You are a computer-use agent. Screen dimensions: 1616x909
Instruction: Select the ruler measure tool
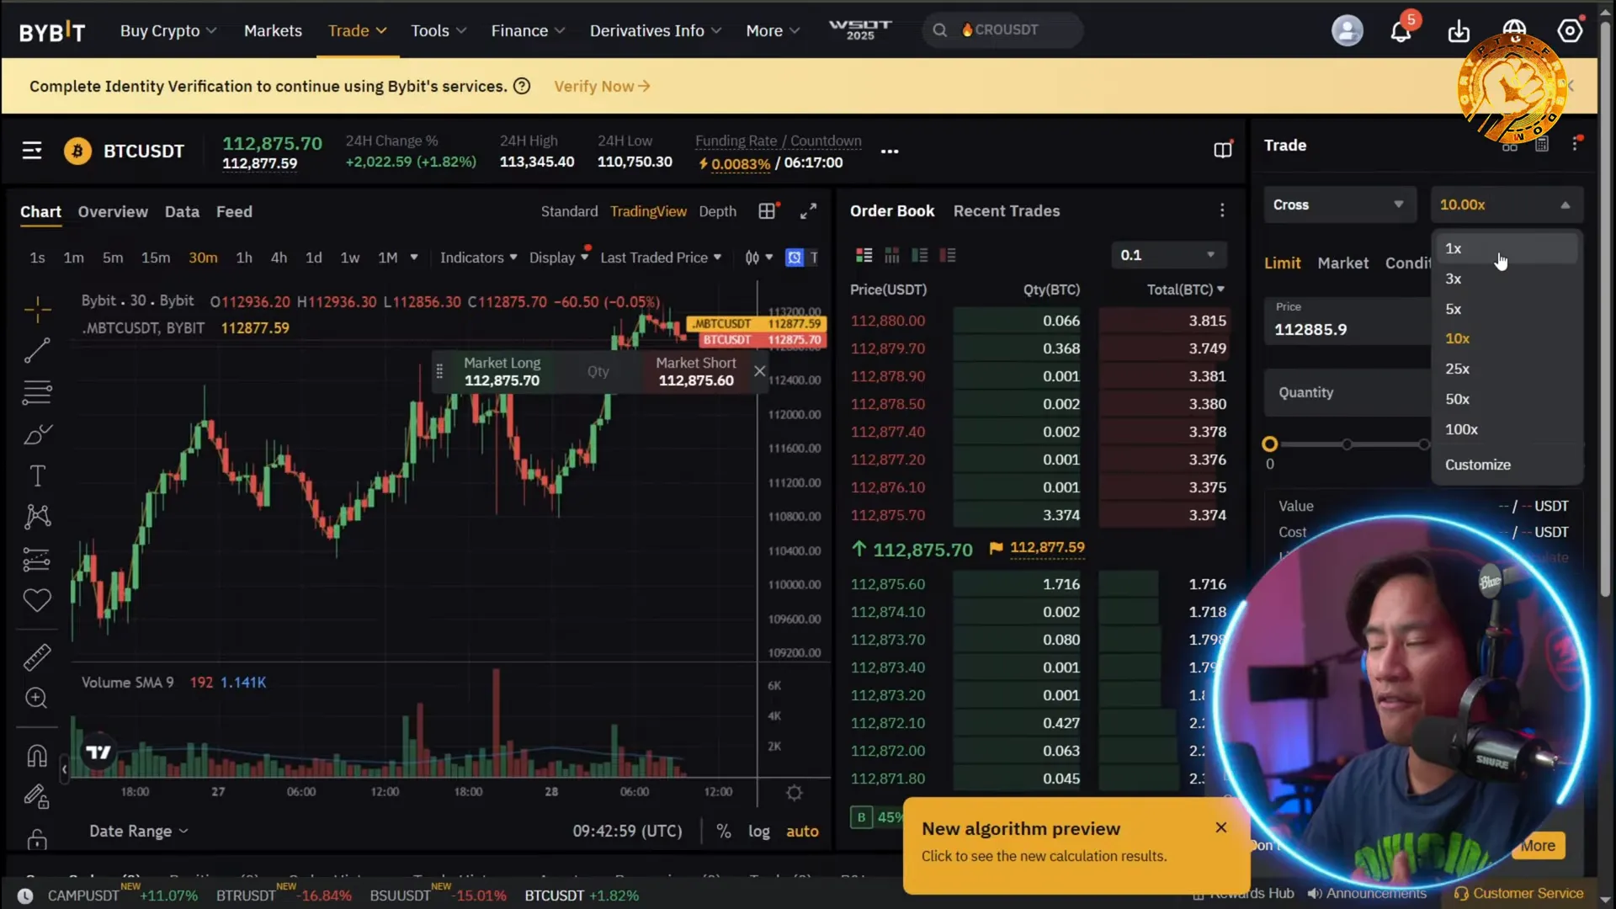pyautogui.click(x=37, y=656)
